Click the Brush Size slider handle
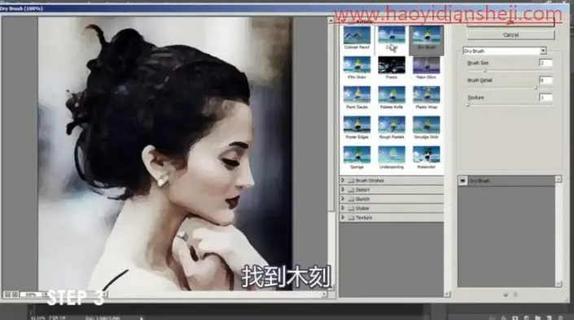The height and width of the screenshot is (320, 574). (485, 71)
